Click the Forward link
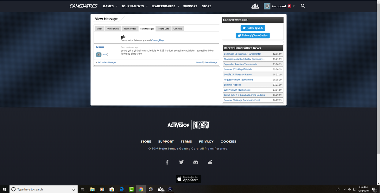 pos(199,63)
